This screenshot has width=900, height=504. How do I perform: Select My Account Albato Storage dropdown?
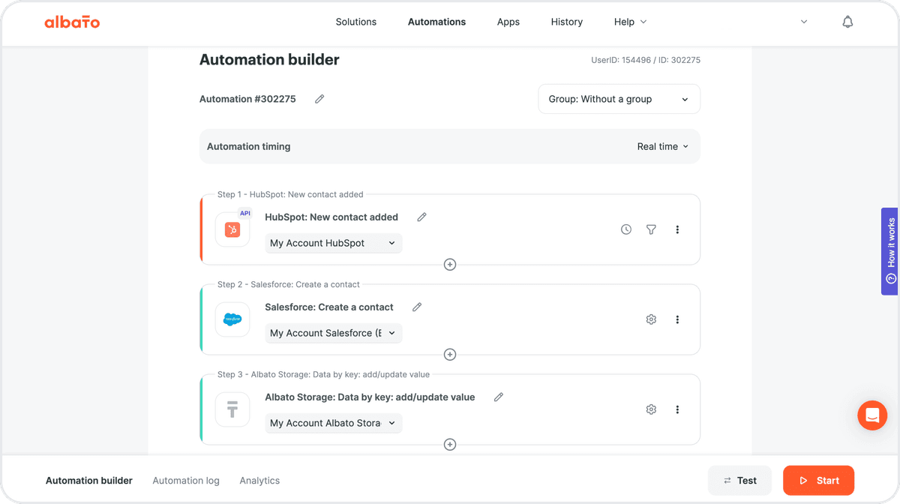pyautogui.click(x=334, y=423)
